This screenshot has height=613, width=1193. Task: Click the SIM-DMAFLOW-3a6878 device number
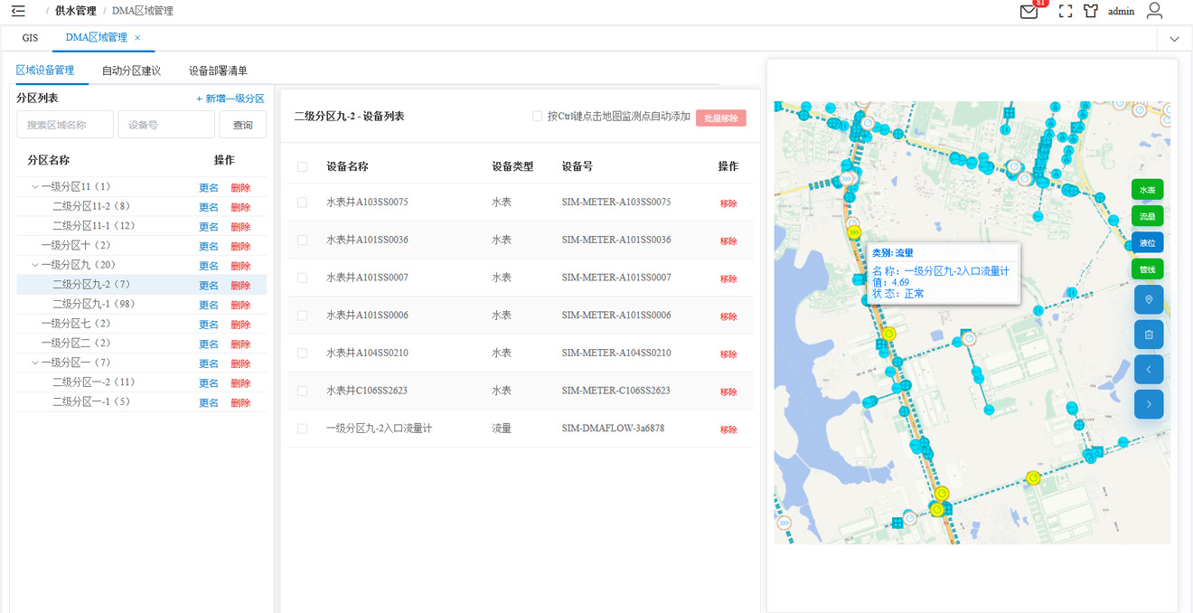pyautogui.click(x=613, y=429)
